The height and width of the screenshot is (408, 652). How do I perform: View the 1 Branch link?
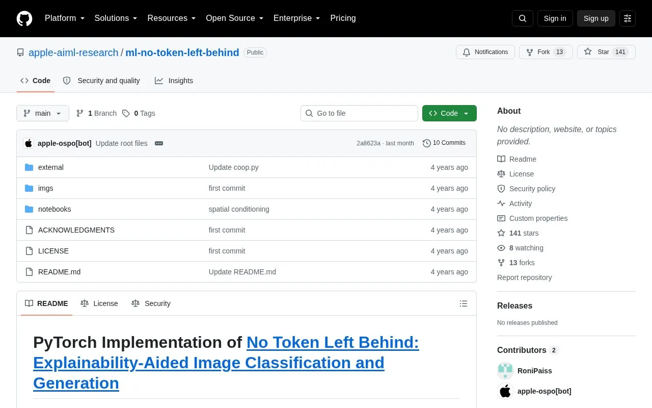(96, 113)
